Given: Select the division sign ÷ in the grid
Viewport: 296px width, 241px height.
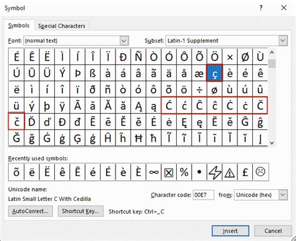Looking at the screenshot, I should pyautogui.click(x=199, y=89).
